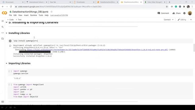Open the user account avatar in Colab
The height and width of the screenshot is (110, 195).
(x=190, y=13)
